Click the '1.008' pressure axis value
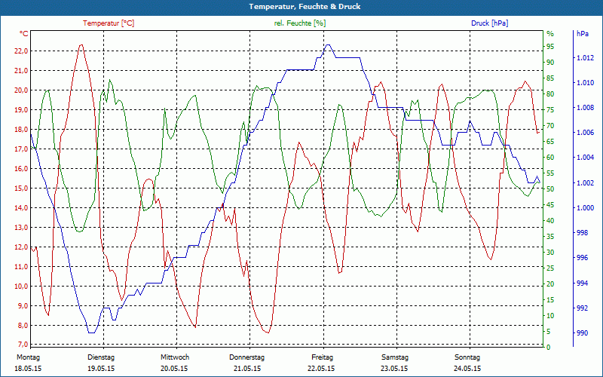Image resolution: width=603 pixels, height=377 pixels. (585, 108)
